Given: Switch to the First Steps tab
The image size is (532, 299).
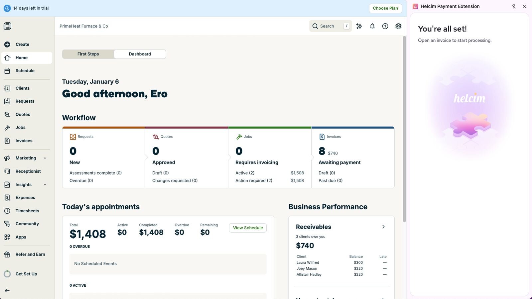Looking at the screenshot, I should coord(88,54).
